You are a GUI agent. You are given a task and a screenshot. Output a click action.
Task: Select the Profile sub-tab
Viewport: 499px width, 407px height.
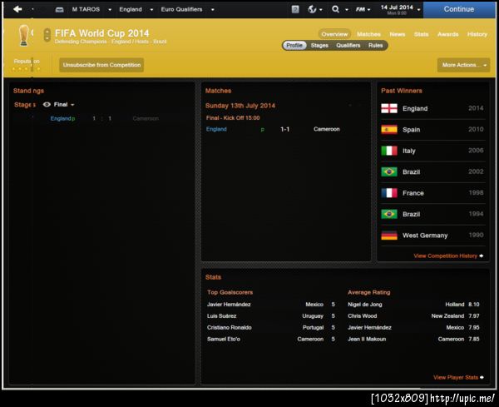coord(294,45)
